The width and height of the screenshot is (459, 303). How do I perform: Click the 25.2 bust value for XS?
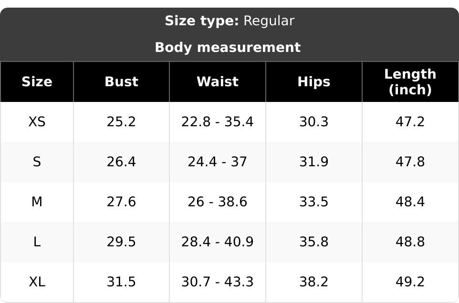click(x=121, y=121)
